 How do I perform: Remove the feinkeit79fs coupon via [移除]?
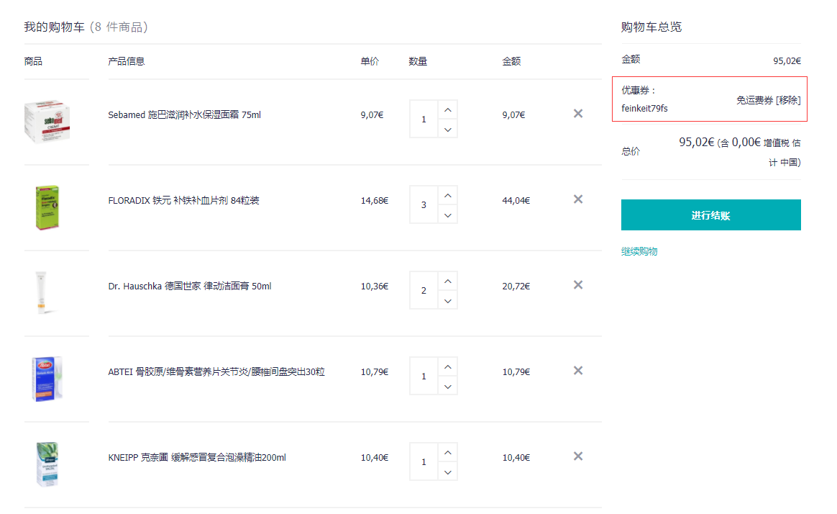coord(788,100)
